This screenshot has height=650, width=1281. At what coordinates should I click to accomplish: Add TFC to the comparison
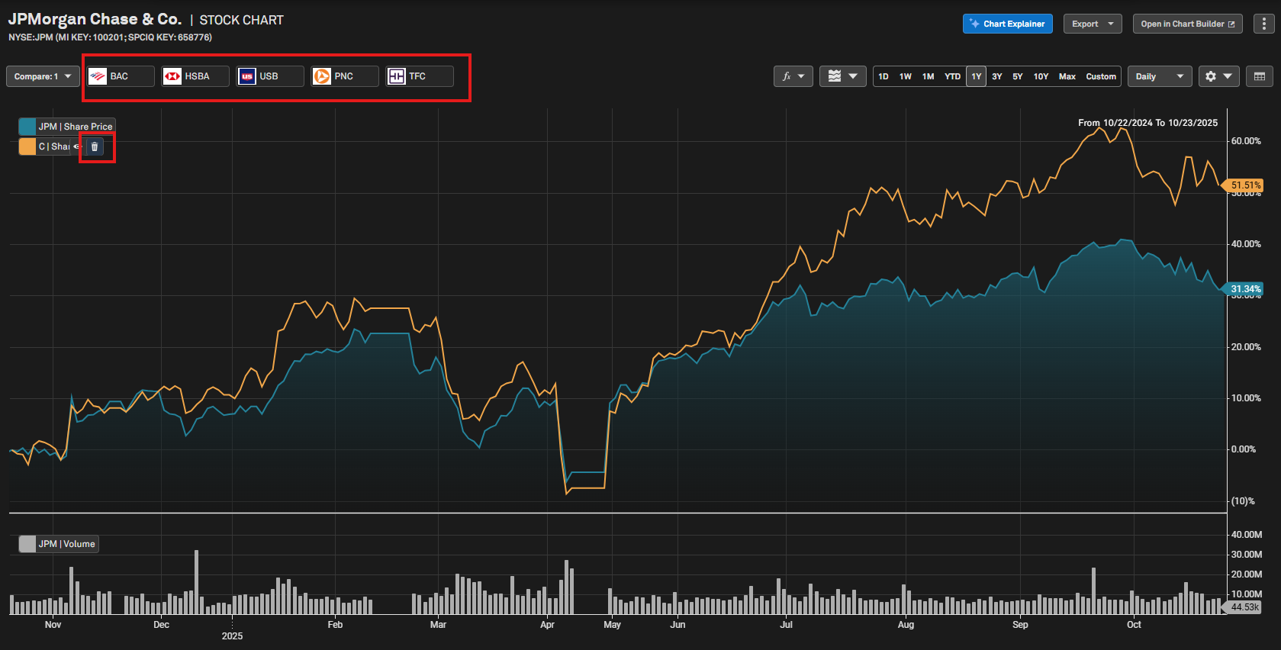pyautogui.click(x=420, y=76)
